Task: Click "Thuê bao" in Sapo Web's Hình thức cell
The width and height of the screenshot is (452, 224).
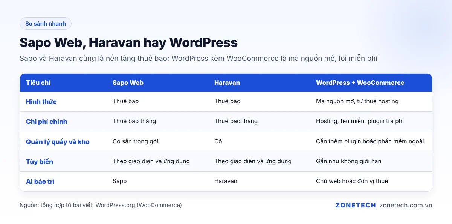Action: [125, 101]
